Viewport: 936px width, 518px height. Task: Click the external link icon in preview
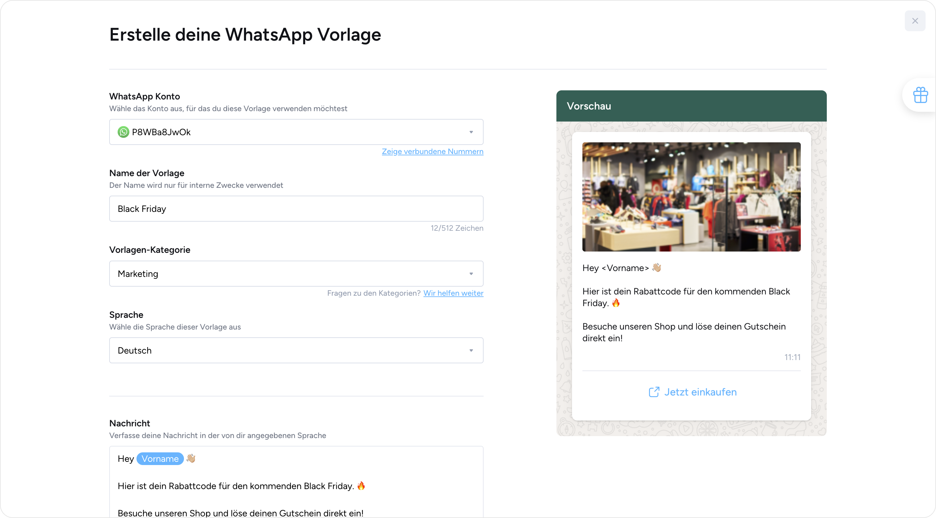tap(654, 392)
